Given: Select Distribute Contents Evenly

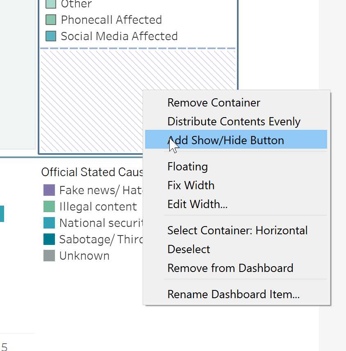Looking at the screenshot, I should pyautogui.click(x=234, y=121).
